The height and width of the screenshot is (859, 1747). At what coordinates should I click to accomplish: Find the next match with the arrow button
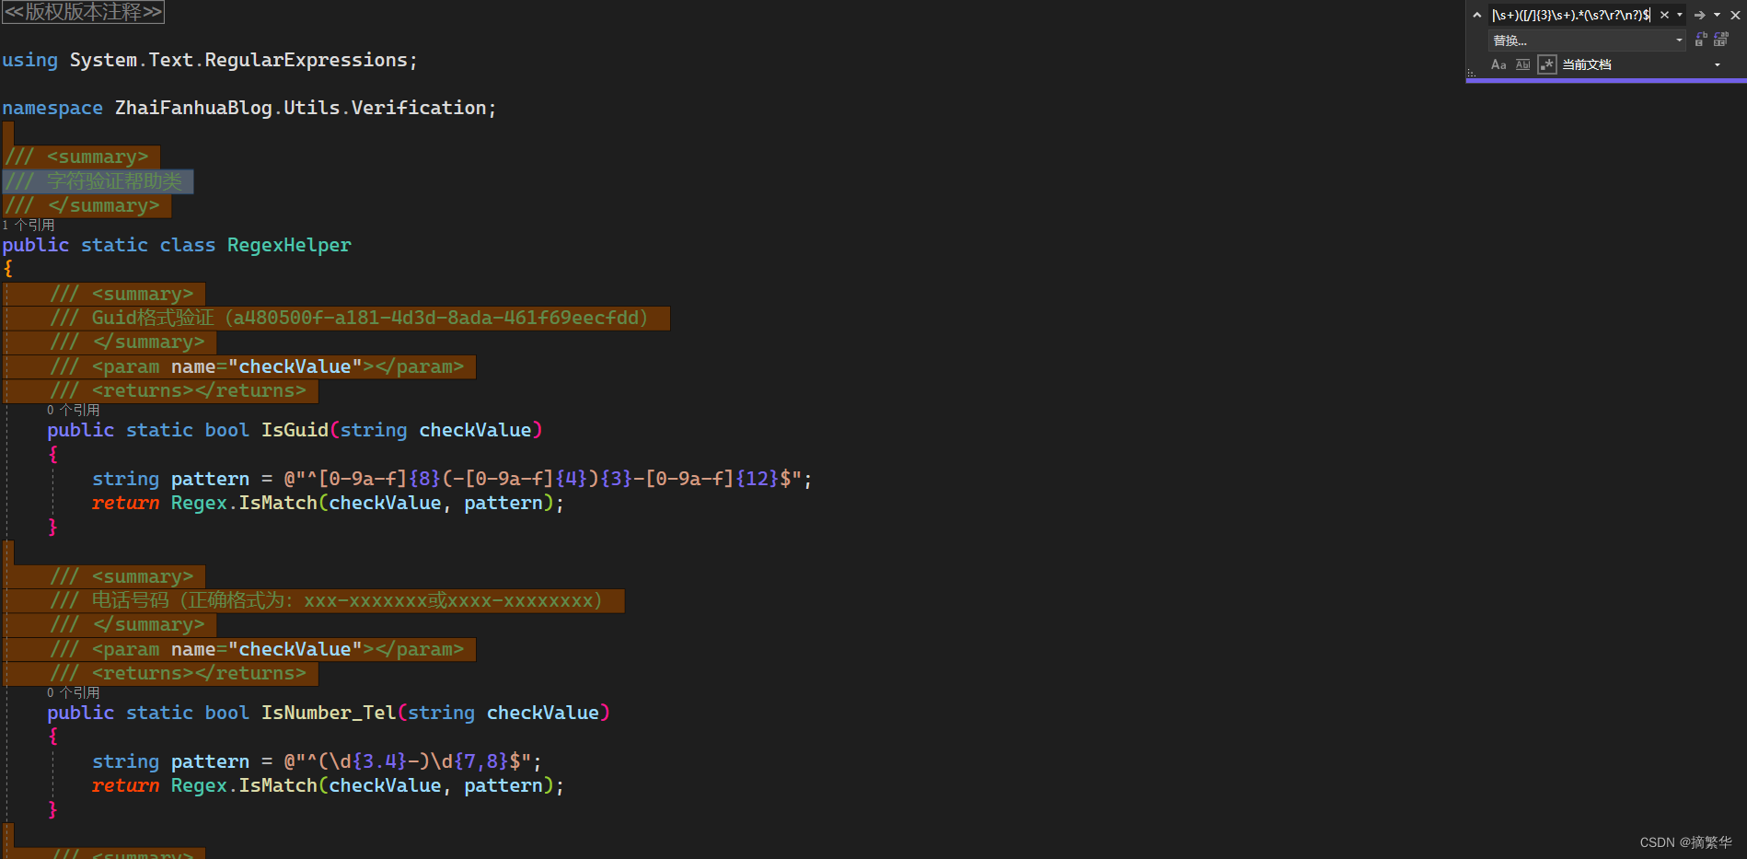click(1699, 15)
